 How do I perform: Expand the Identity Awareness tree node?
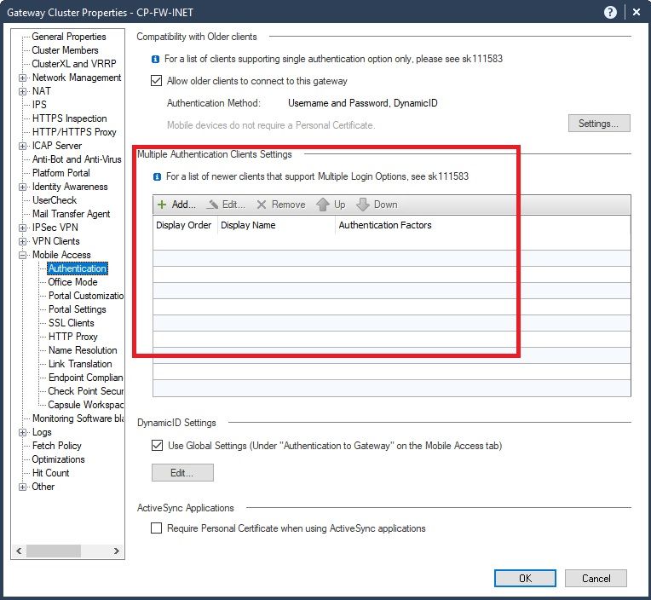click(22, 187)
